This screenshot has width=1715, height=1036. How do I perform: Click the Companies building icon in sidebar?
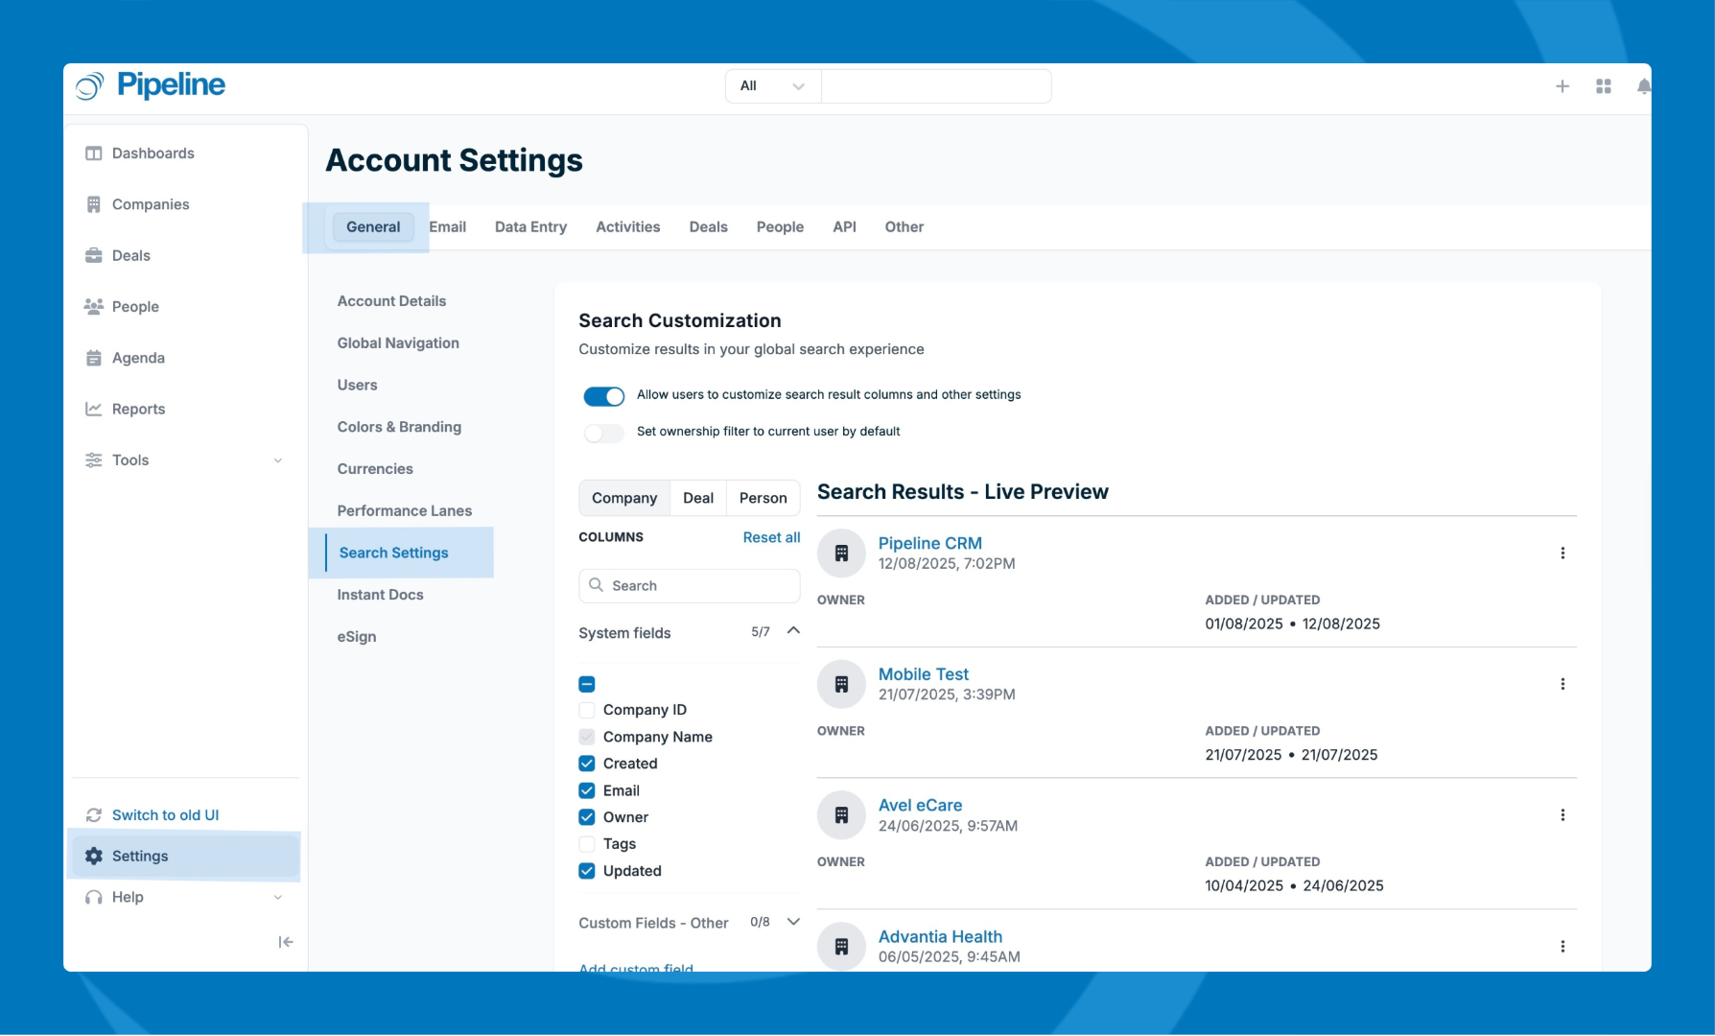(x=93, y=204)
